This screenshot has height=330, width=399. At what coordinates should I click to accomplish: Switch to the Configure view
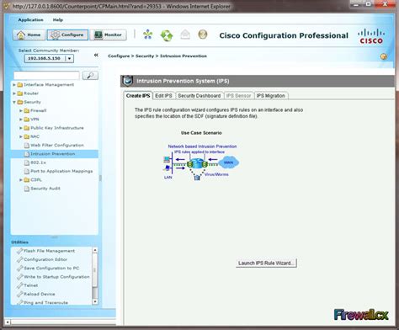(67, 35)
